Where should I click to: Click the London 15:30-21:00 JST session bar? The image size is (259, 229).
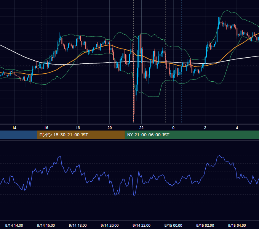pos(81,135)
